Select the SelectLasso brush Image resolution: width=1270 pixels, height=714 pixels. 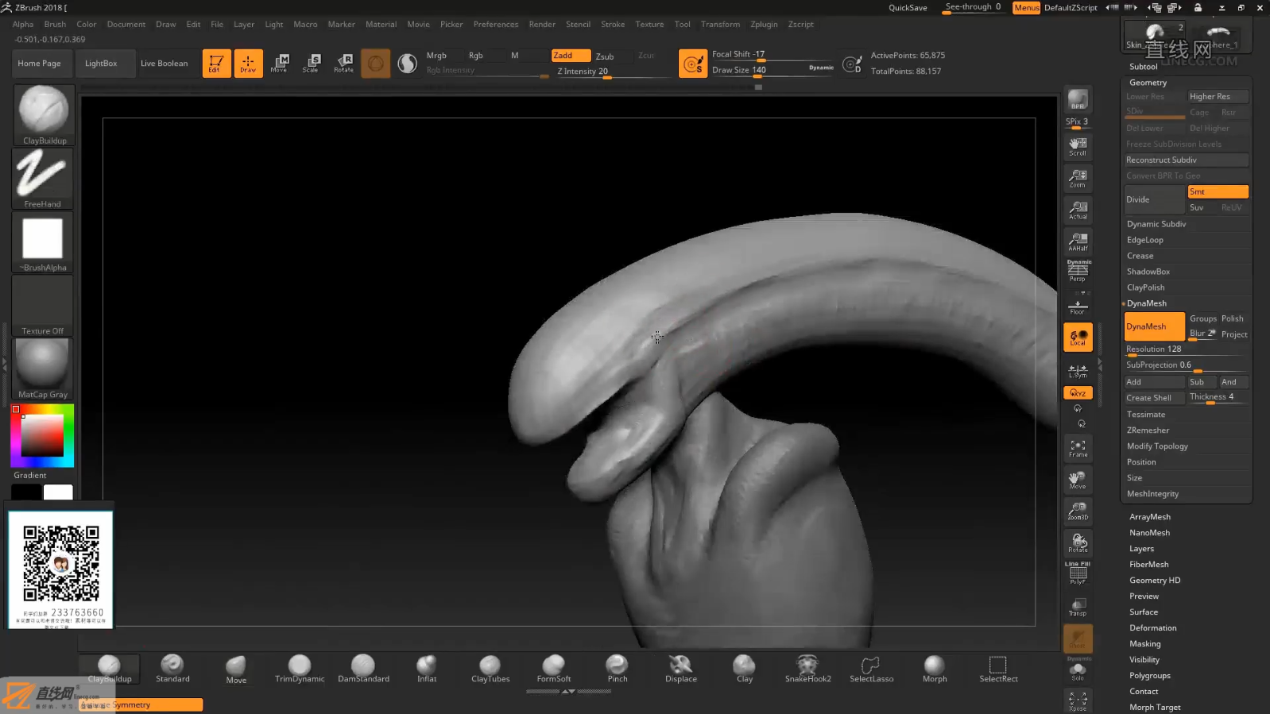tap(871, 669)
